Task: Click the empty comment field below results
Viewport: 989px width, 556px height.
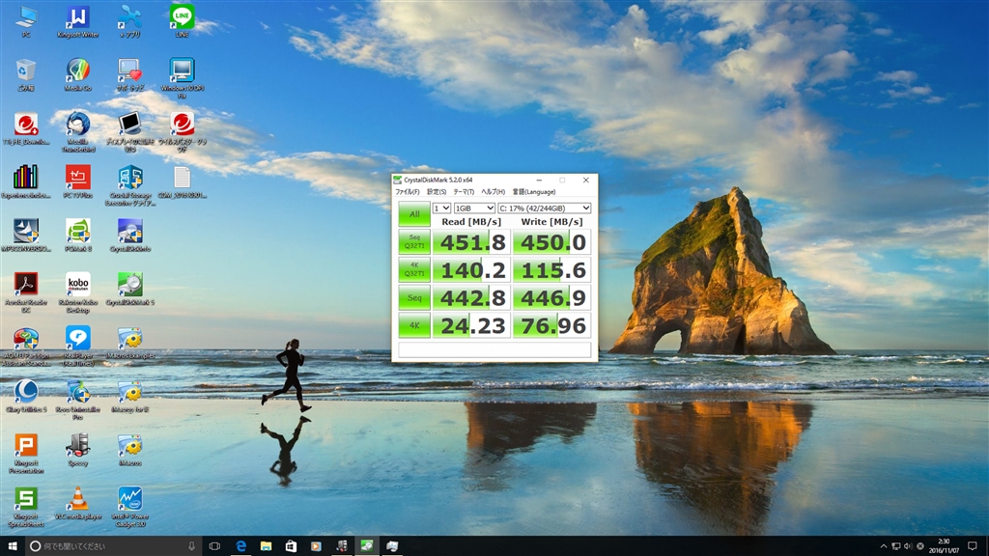Action: pos(494,349)
